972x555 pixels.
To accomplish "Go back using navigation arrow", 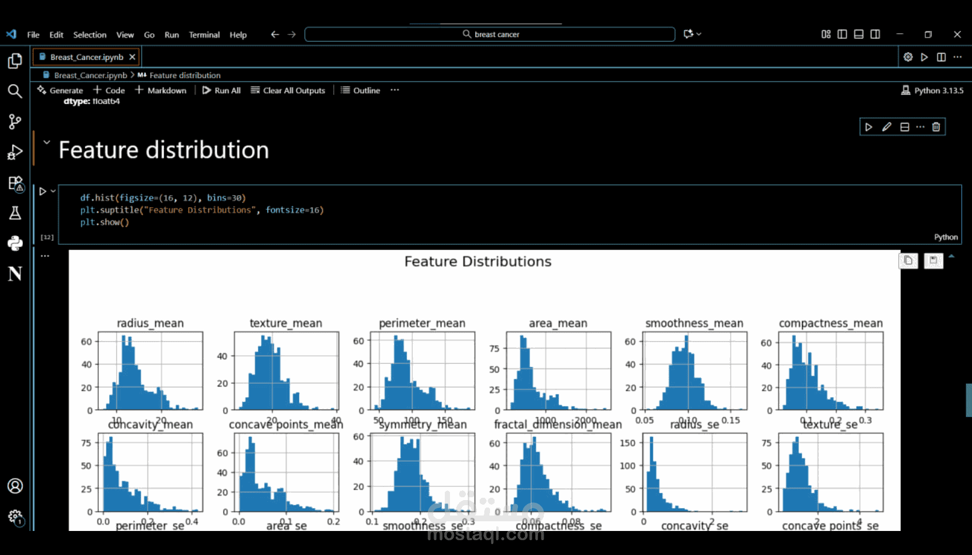I will pos(275,34).
